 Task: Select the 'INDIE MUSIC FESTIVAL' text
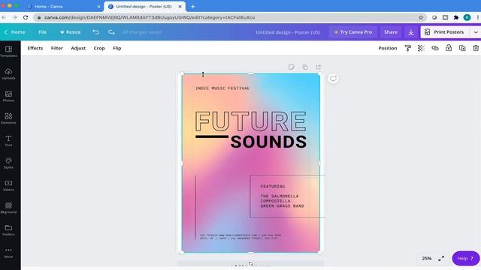coord(222,88)
